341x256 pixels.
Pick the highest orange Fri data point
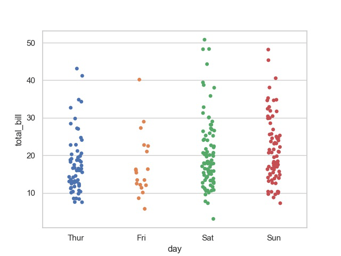coord(140,79)
